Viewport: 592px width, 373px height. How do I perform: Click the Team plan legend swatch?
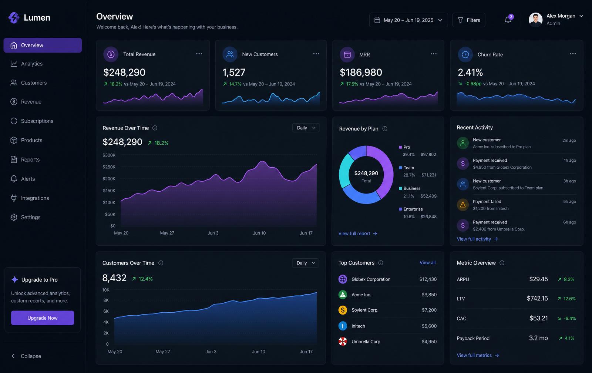(x=400, y=168)
